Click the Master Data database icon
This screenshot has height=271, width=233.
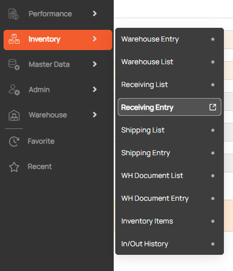(14, 65)
